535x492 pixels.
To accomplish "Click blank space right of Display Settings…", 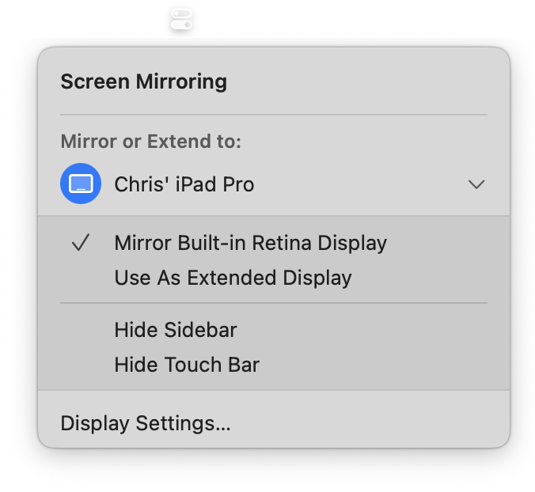I will coord(364,423).
